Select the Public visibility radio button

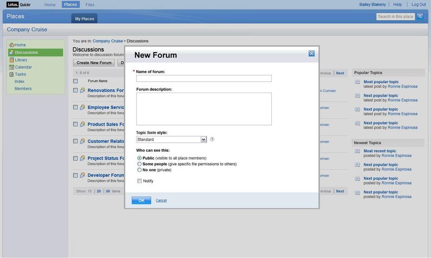(x=139, y=158)
